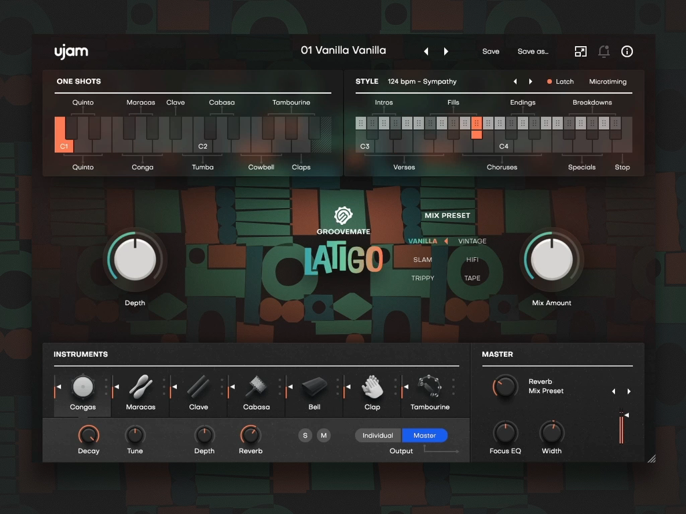Click the C1 key on One Shots keyboard
Screen dimensions: 686x514
point(64,147)
